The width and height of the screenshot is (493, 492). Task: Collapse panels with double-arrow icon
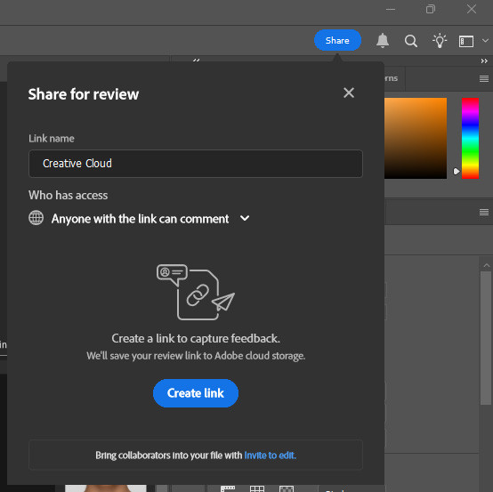484,61
